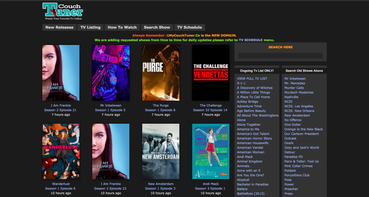The height and width of the screenshot is (197, 369).
Task: Open the TV Listing menu tab
Action: [x=90, y=27]
